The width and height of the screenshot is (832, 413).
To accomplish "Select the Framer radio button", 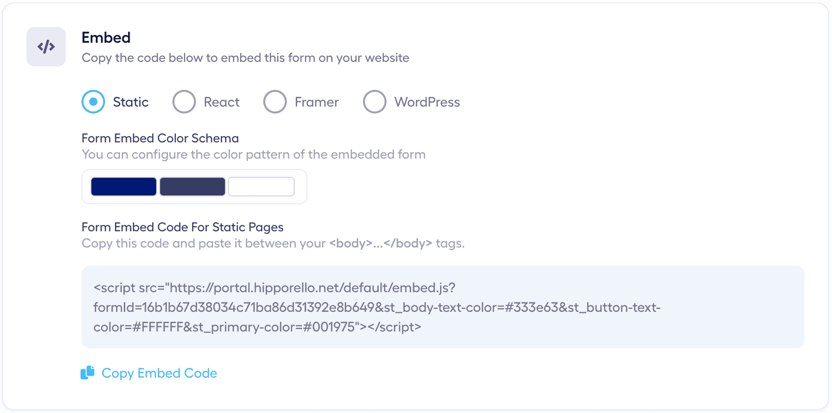I will pos(275,102).
